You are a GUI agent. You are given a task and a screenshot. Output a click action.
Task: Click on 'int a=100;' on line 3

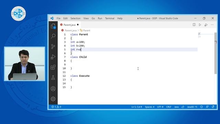(x=78, y=42)
